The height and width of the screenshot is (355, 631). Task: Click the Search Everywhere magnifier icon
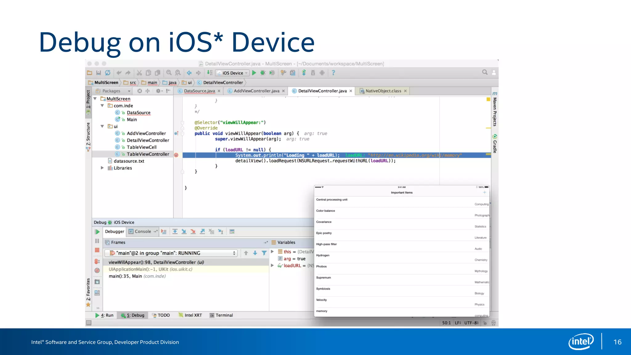point(485,72)
